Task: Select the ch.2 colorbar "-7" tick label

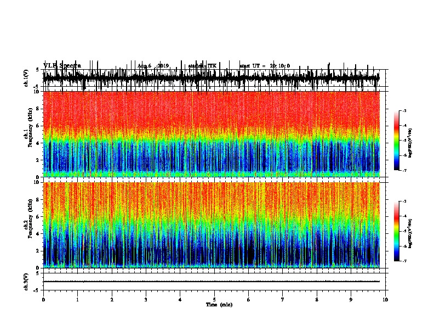Action: [x=404, y=261]
